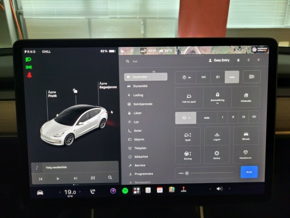Open the Kontroller menu section
Viewport: 290px width, 218px height.
pyautogui.click(x=146, y=77)
